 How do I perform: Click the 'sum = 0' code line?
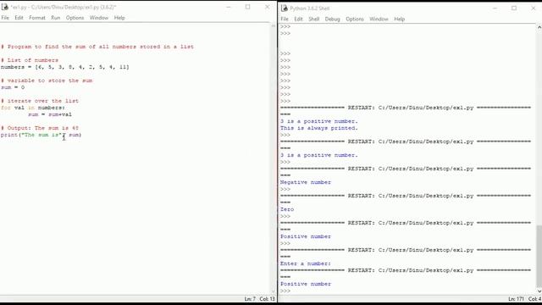(13, 87)
